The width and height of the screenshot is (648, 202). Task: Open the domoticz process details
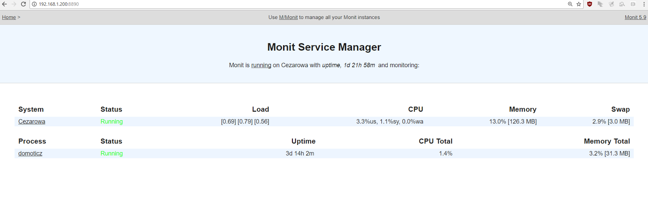30,153
